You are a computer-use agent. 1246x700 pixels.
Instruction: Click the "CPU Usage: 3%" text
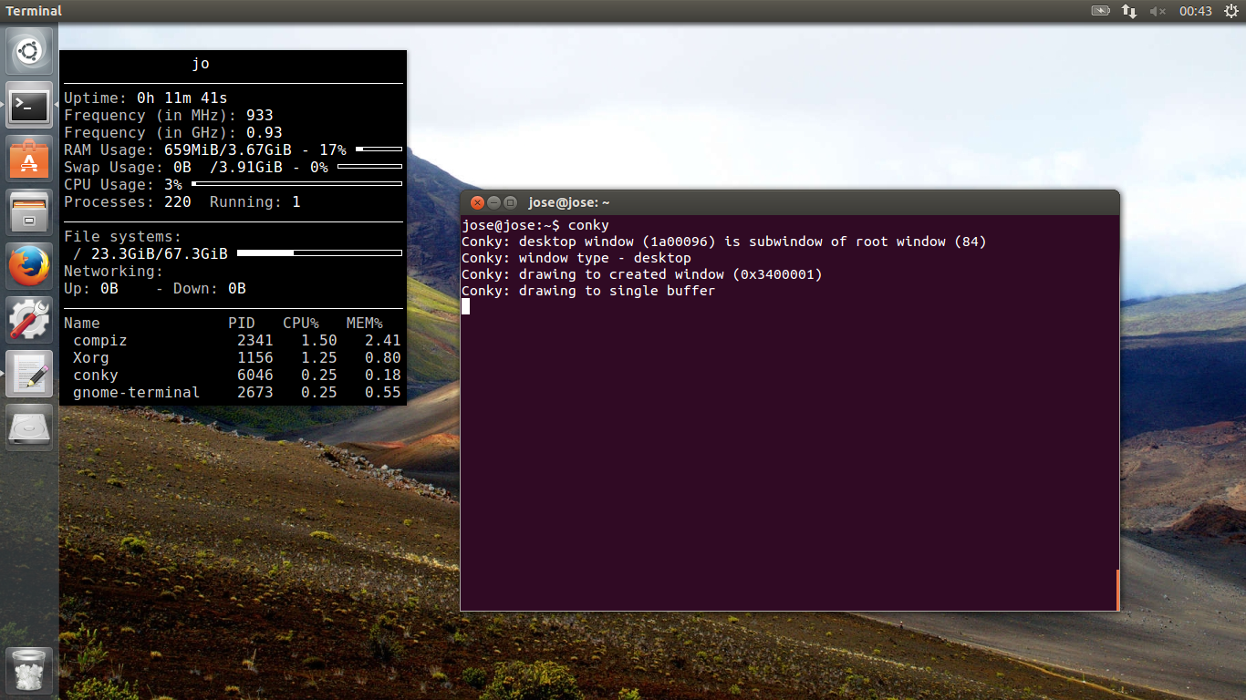tap(123, 184)
